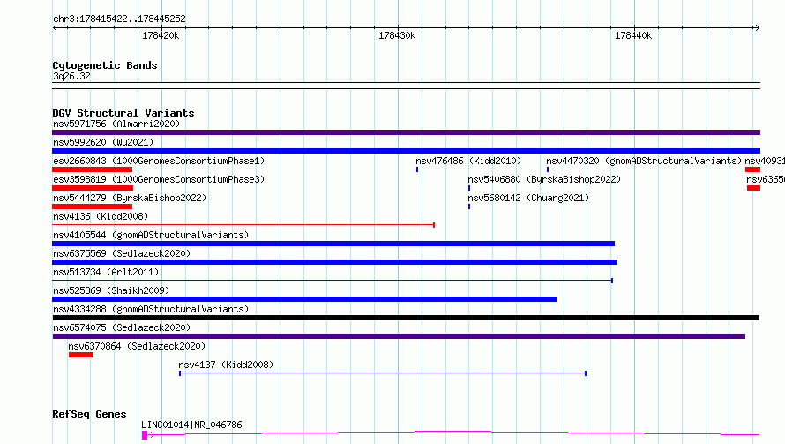Open nsv6574075 (Sedlazeck2020) label
Image resolution: width=785 pixels, height=444 pixels.
tap(122, 327)
